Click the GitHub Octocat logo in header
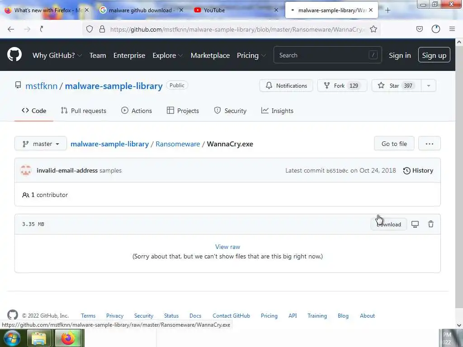463x347 pixels. coord(14,55)
